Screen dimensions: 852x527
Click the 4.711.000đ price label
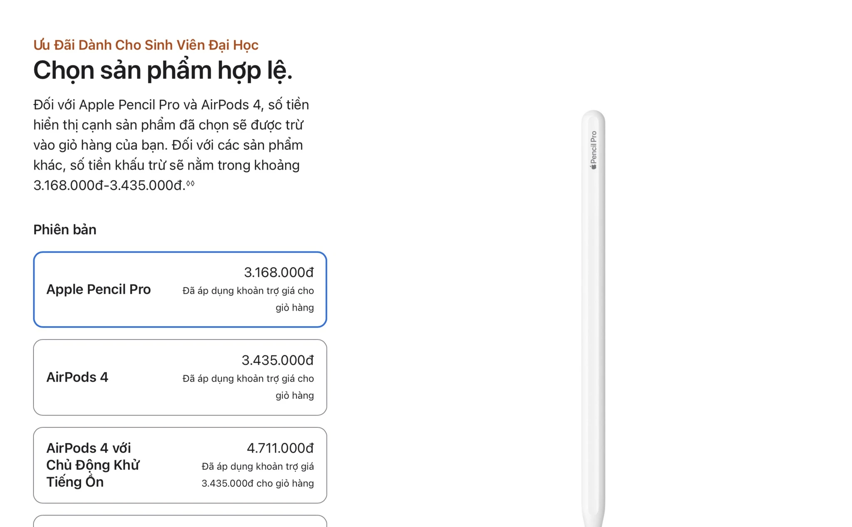pos(280,448)
